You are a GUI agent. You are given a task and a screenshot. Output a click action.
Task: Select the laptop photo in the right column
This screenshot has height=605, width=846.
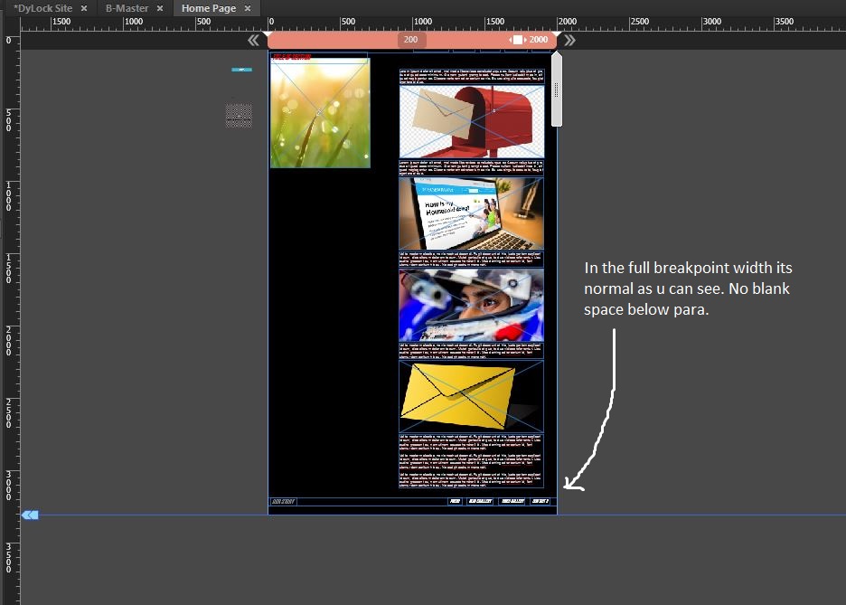471,214
